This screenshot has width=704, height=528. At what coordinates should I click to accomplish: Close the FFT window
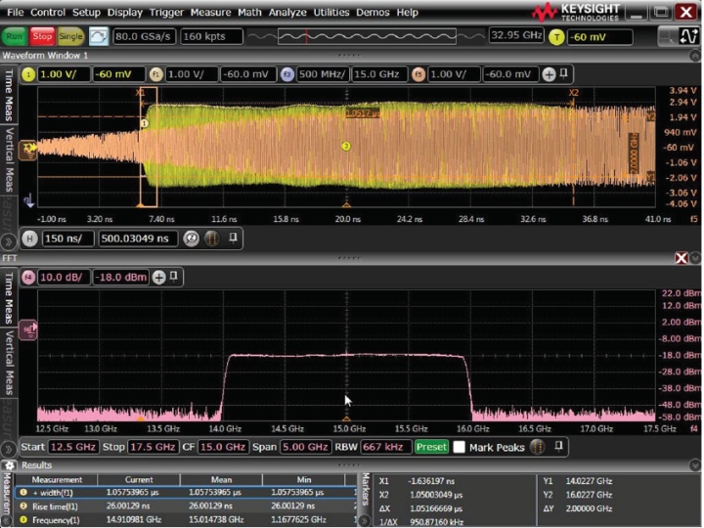point(682,258)
